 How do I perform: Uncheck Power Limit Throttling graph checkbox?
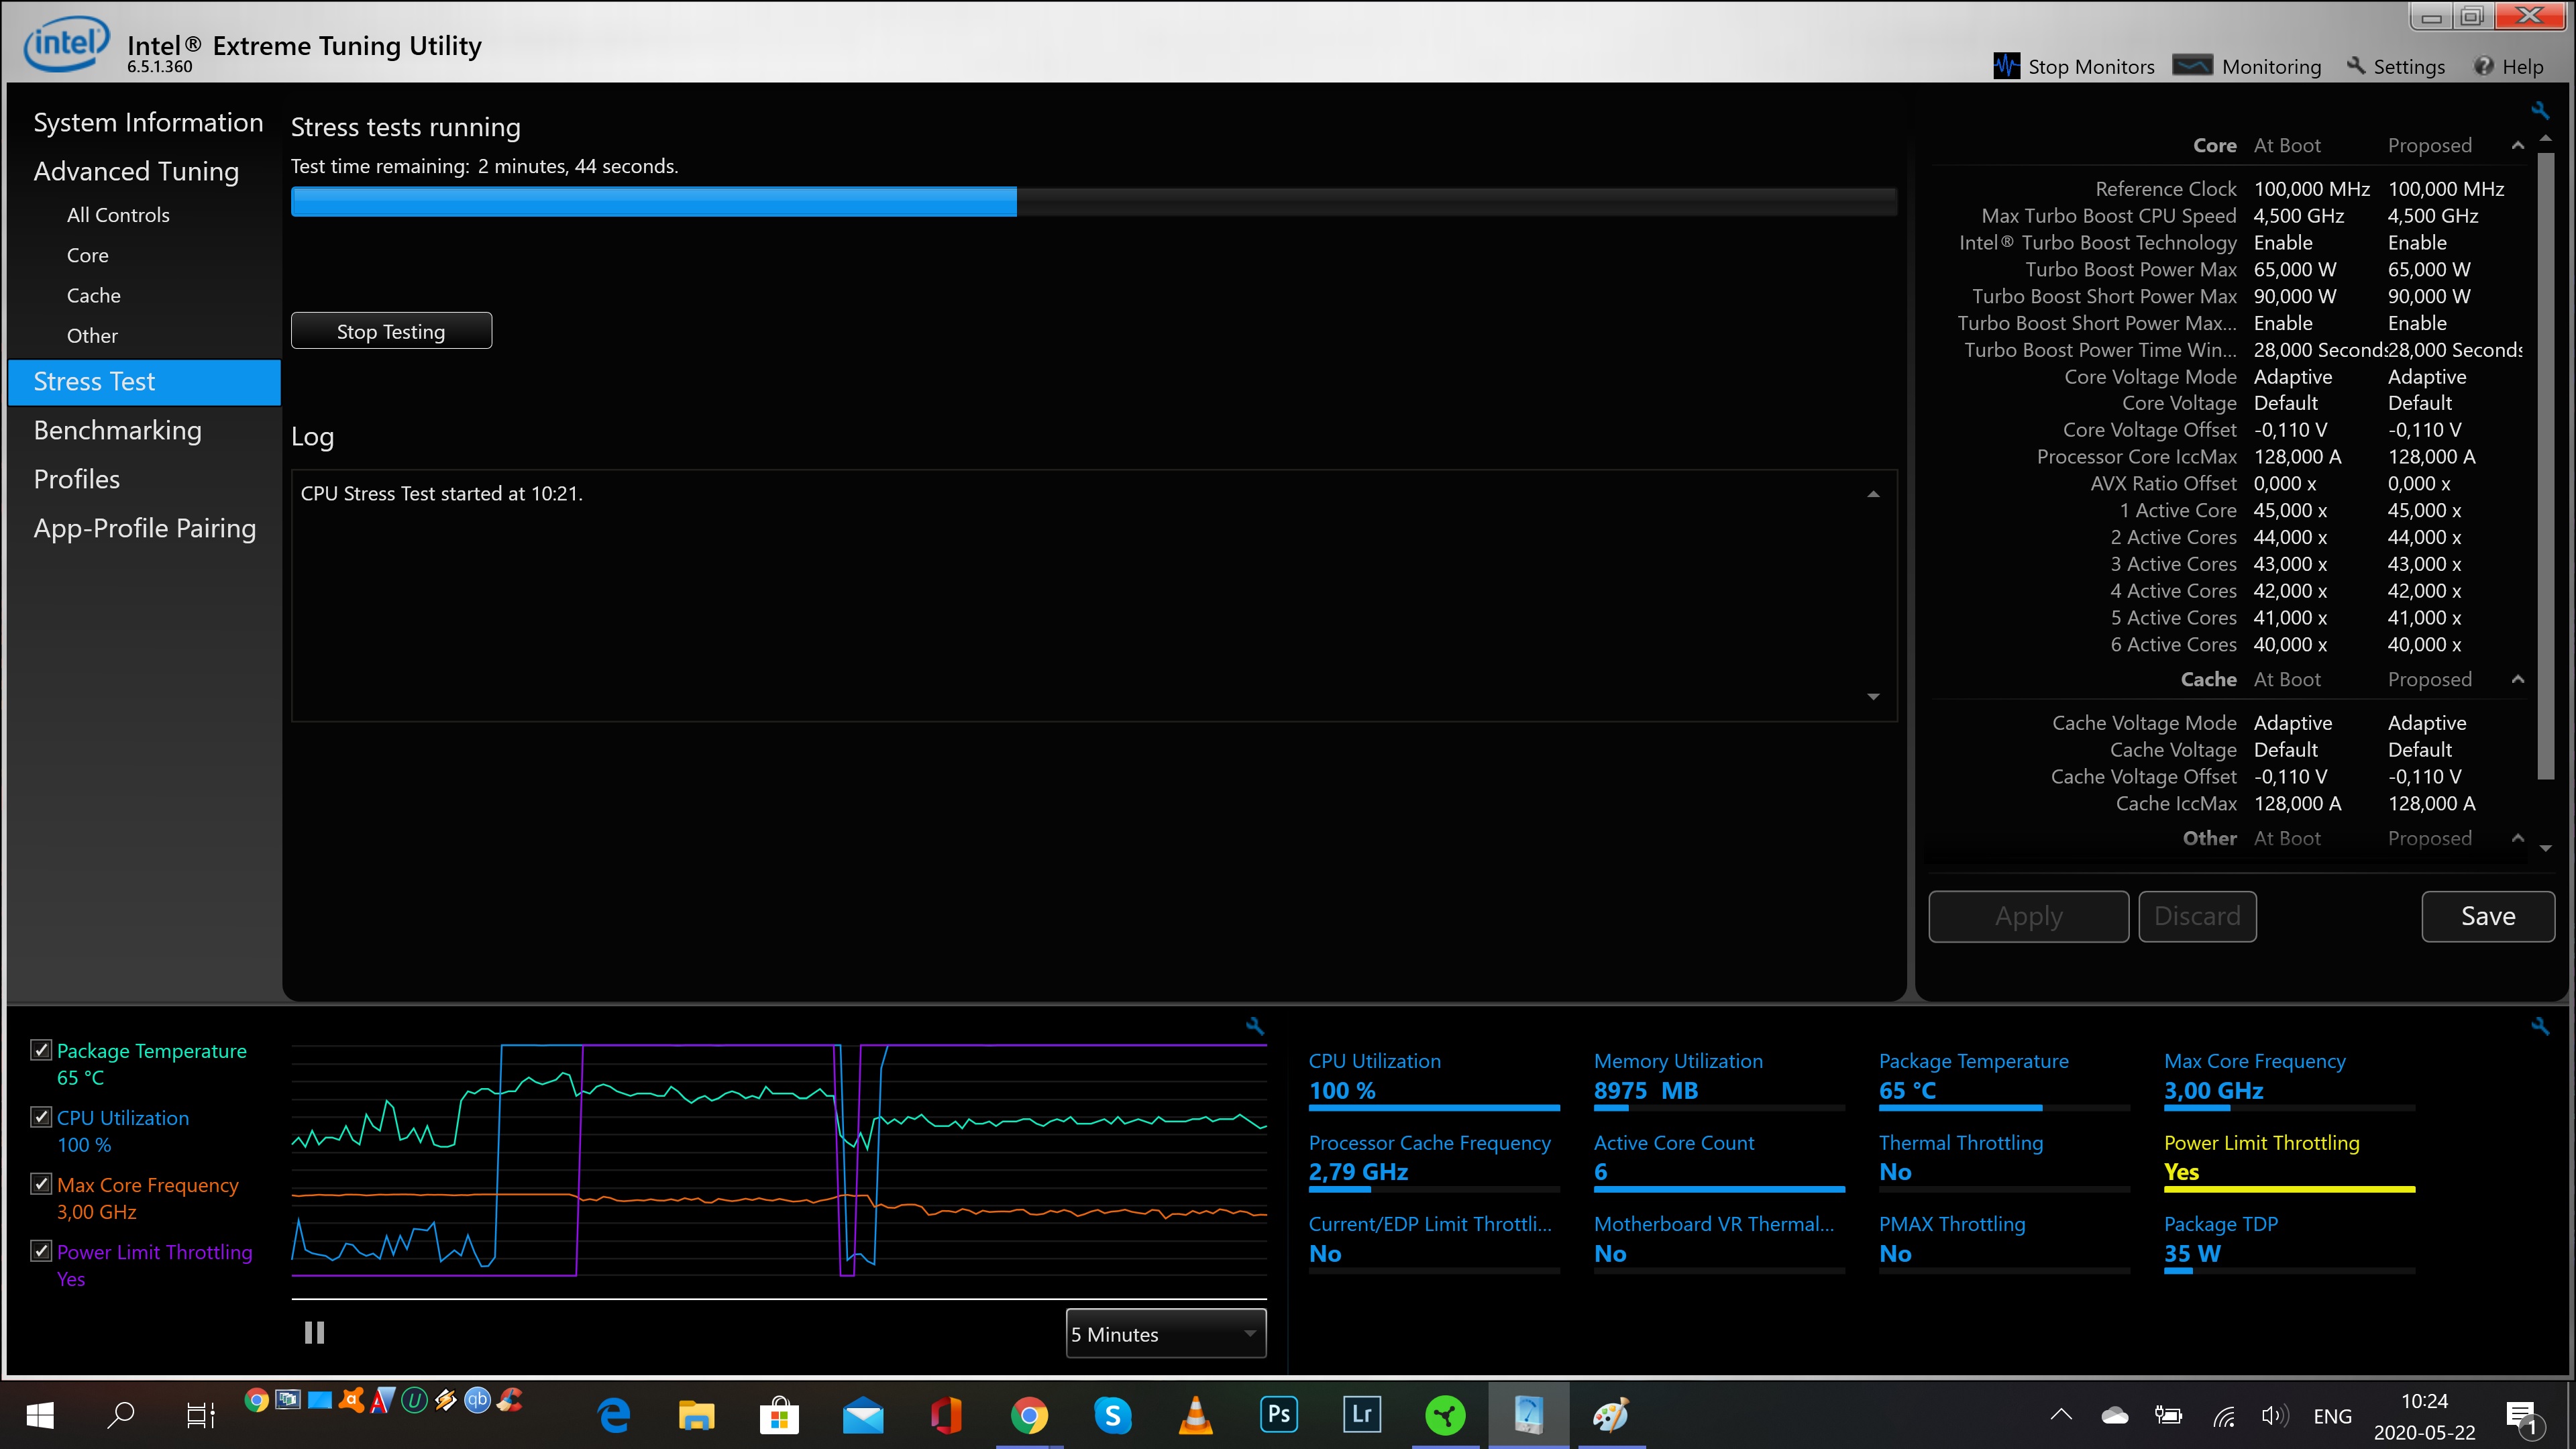tap(41, 1250)
